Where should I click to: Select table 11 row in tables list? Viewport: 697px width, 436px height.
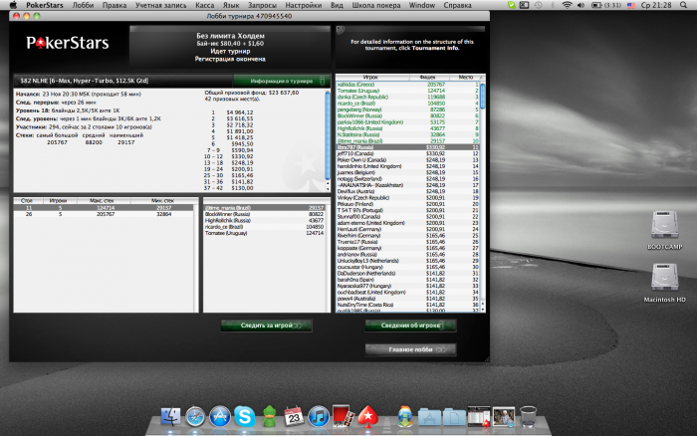click(x=104, y=208)
